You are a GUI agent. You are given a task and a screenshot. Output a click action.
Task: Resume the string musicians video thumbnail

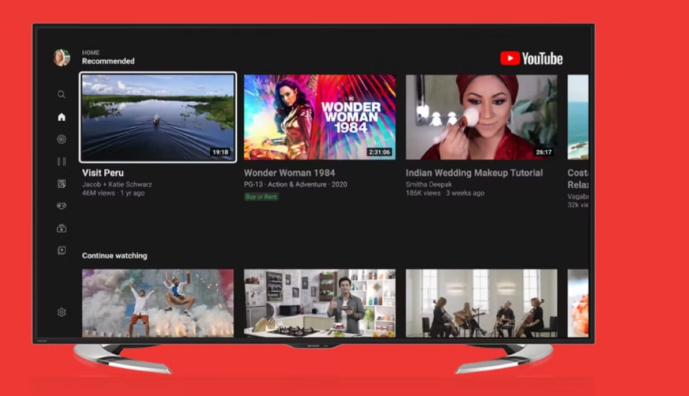click(481, 303)
